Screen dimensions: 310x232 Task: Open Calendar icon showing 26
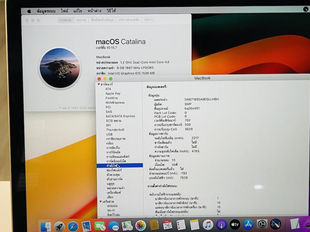167,225
